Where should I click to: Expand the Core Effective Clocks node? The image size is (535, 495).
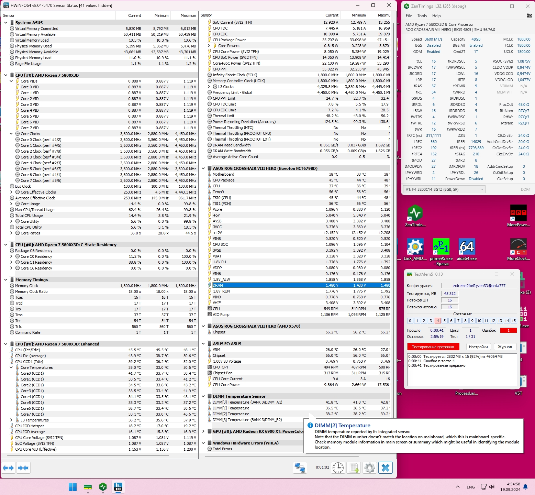tap(11, 192)
